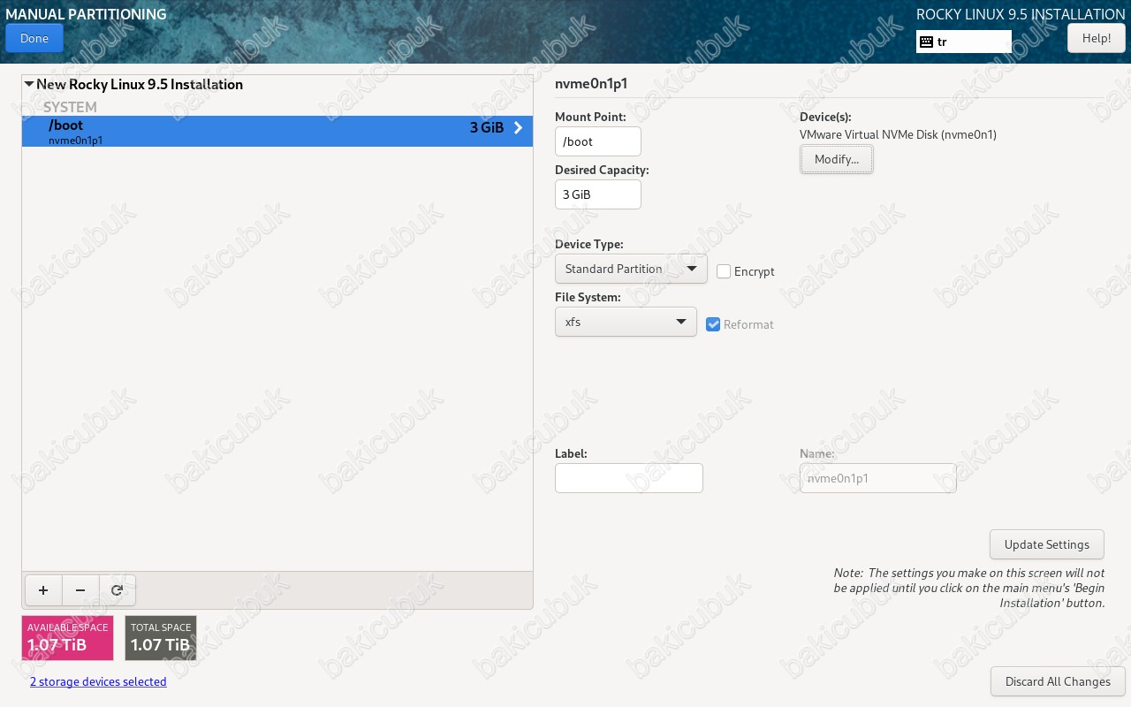This screenshot has height=707, width=1131.
Task: Focus the Mount Point field
Action: click(x=598, y=141)
